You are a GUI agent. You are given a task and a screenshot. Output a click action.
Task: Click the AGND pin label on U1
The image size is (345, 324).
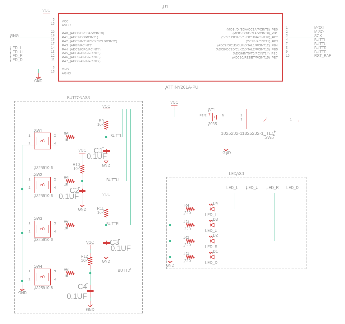pos(66,73)
